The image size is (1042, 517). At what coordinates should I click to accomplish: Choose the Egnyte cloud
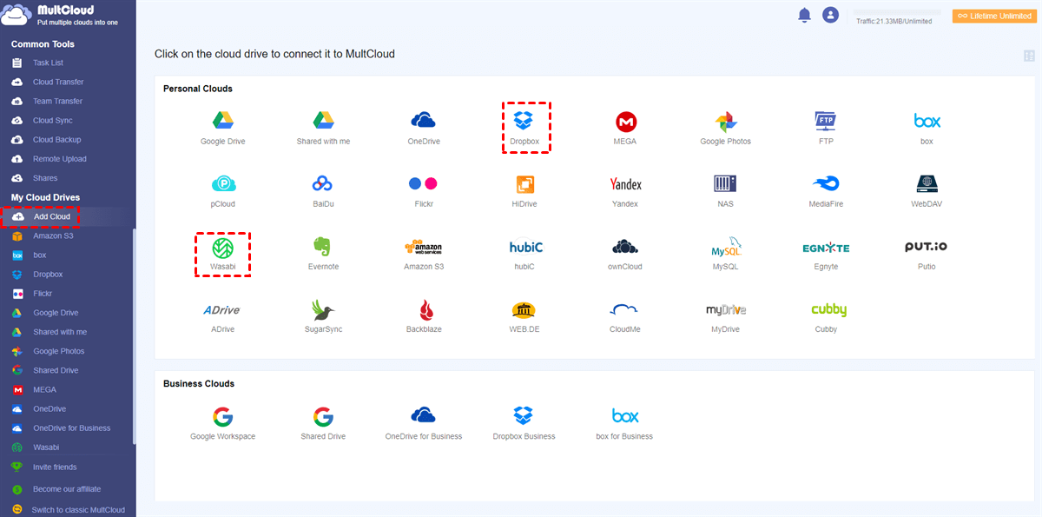826,254
